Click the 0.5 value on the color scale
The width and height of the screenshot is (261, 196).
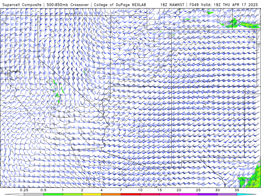tap(43, 190)
